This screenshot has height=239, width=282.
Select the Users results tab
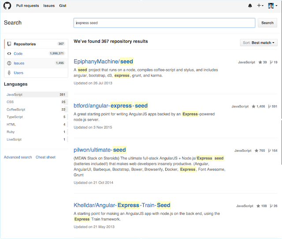(x=36, y=73)
